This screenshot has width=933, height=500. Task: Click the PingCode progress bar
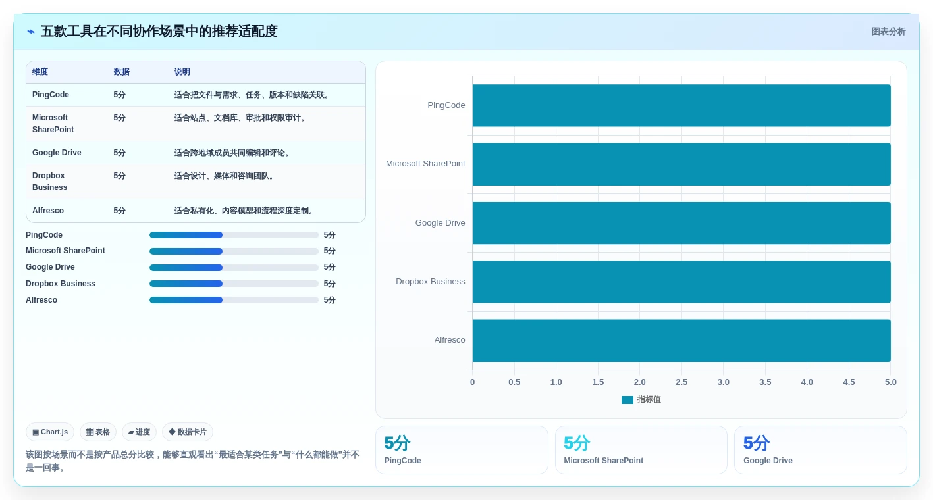234,235
